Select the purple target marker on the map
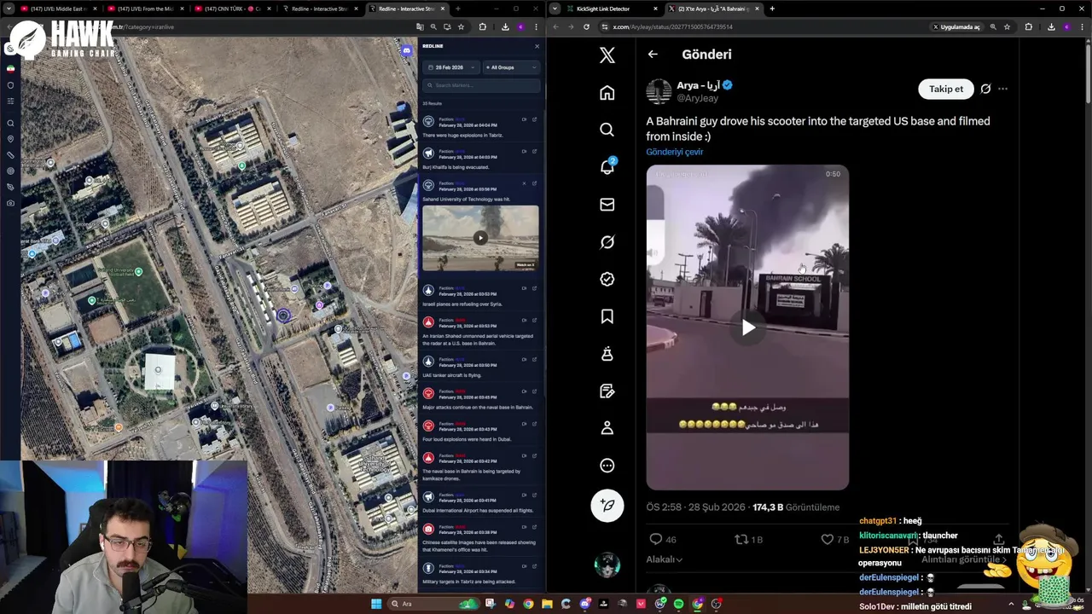The height and width of the screenshot is (614, 1092). [283, 316]
